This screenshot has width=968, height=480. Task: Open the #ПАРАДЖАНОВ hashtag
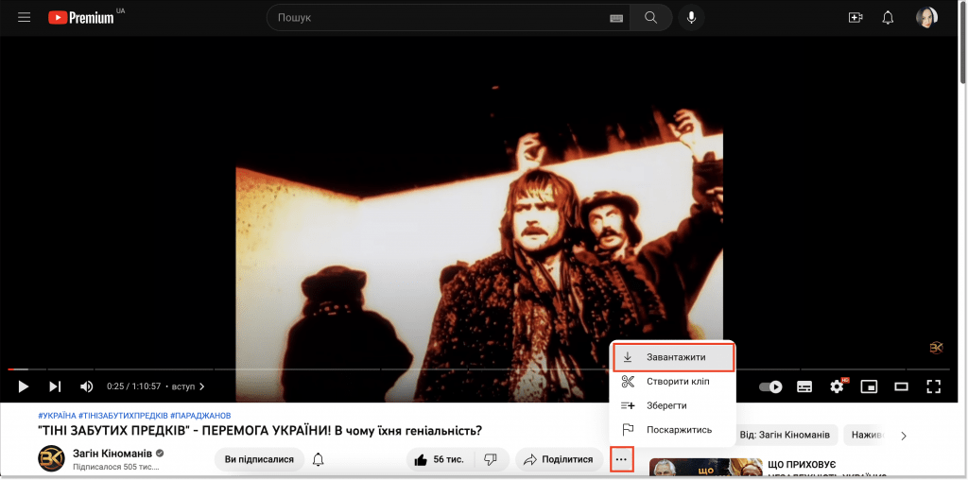pyautogui.click(x=200, y=415)
